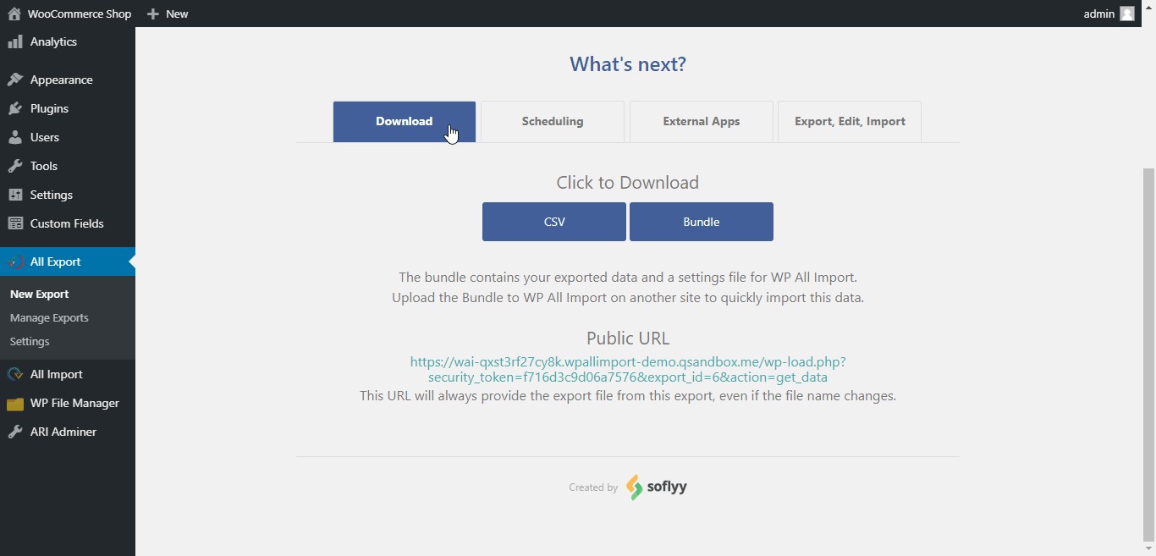Click the admin username in toolbar
1156x556 pixels.
click(1099, 14)
